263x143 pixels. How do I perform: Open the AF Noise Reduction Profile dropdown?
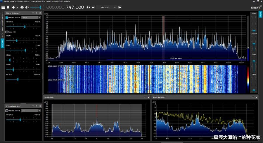point(31,111)
